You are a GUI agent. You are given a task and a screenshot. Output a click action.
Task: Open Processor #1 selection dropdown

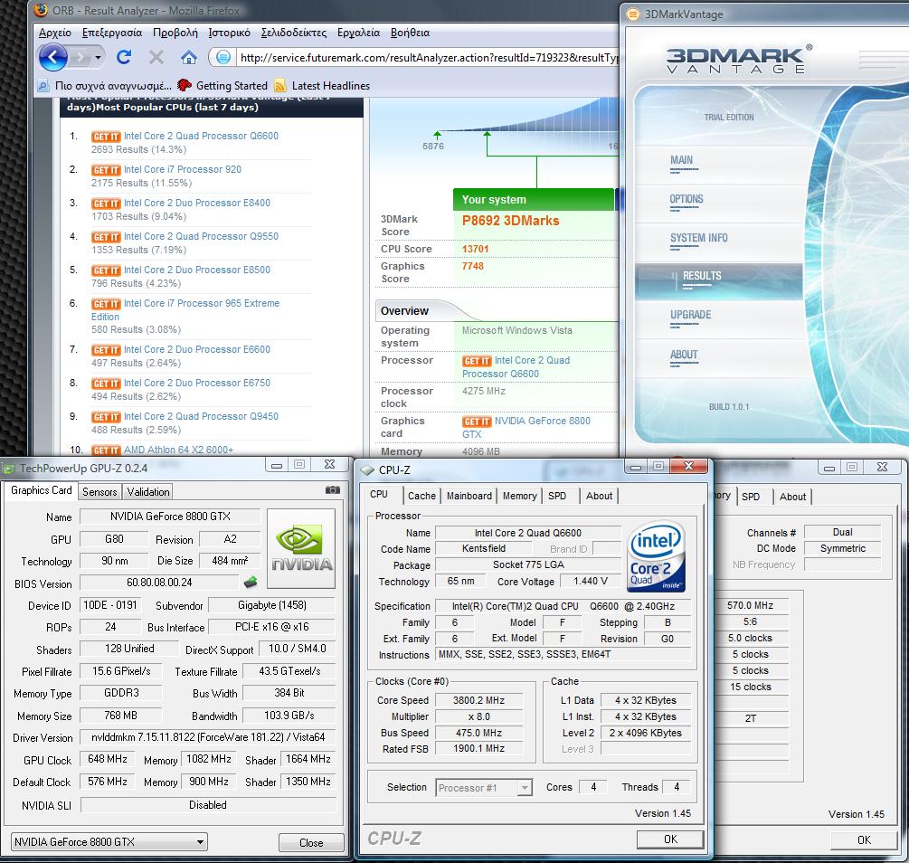[x=484, y=788]
